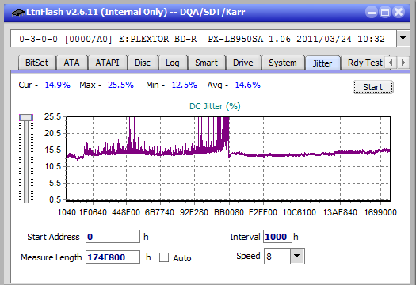
Task: Maximize the LtnFlash window
Action: click(385, 12)
